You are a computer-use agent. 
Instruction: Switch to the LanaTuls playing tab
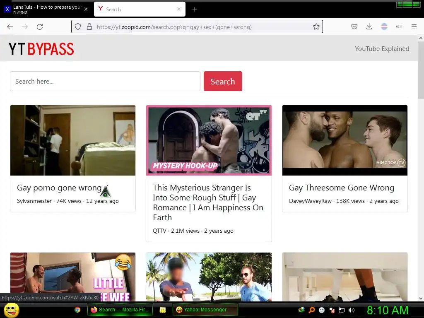click(x=46, y=9)
